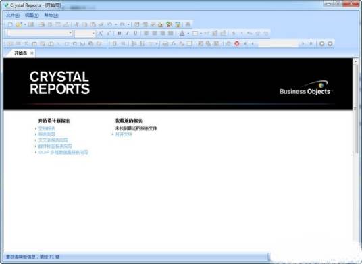The image size is (362, 264).
Task: Toggle Underline formatting
Action: (136, 34)
